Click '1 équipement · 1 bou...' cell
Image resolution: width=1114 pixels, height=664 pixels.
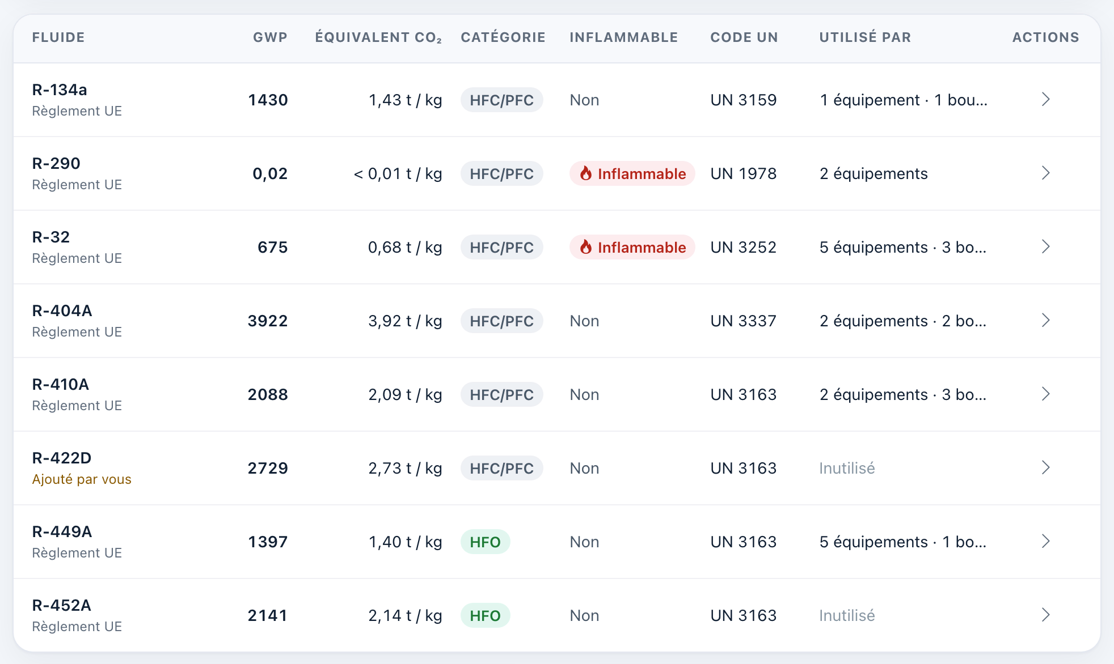[x=904, y=100]
